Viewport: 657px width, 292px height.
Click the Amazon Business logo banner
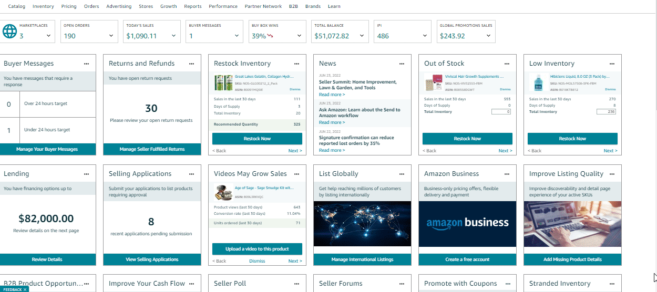467,224
